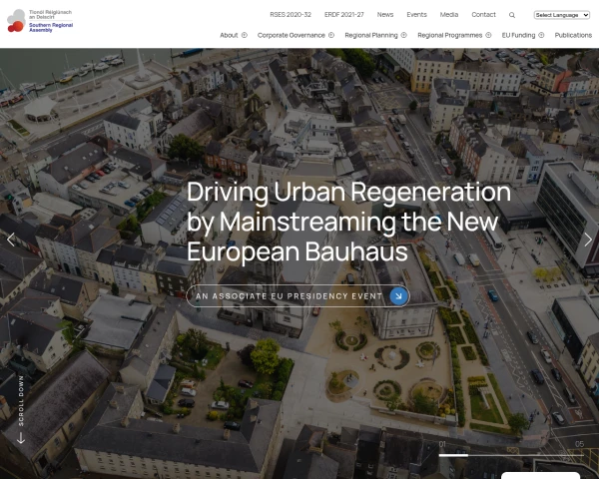The width and height of the screenshot is (599, 479).
Task: Click the slide progress bar
Action: pos(511,455)
